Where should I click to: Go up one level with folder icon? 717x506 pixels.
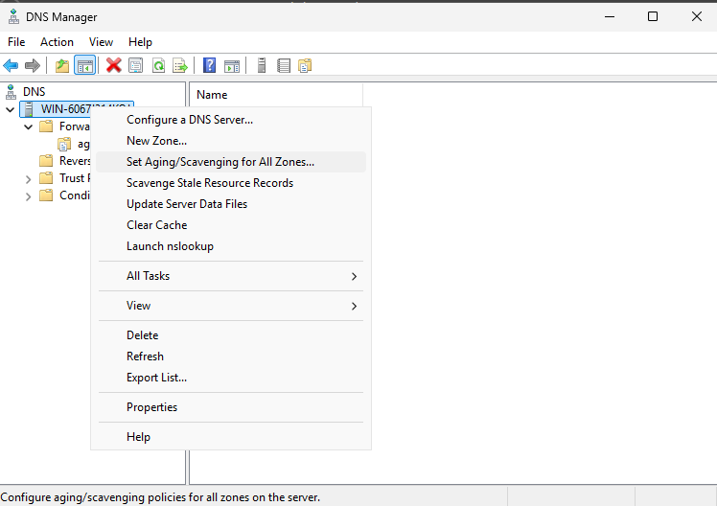[62, 66]
